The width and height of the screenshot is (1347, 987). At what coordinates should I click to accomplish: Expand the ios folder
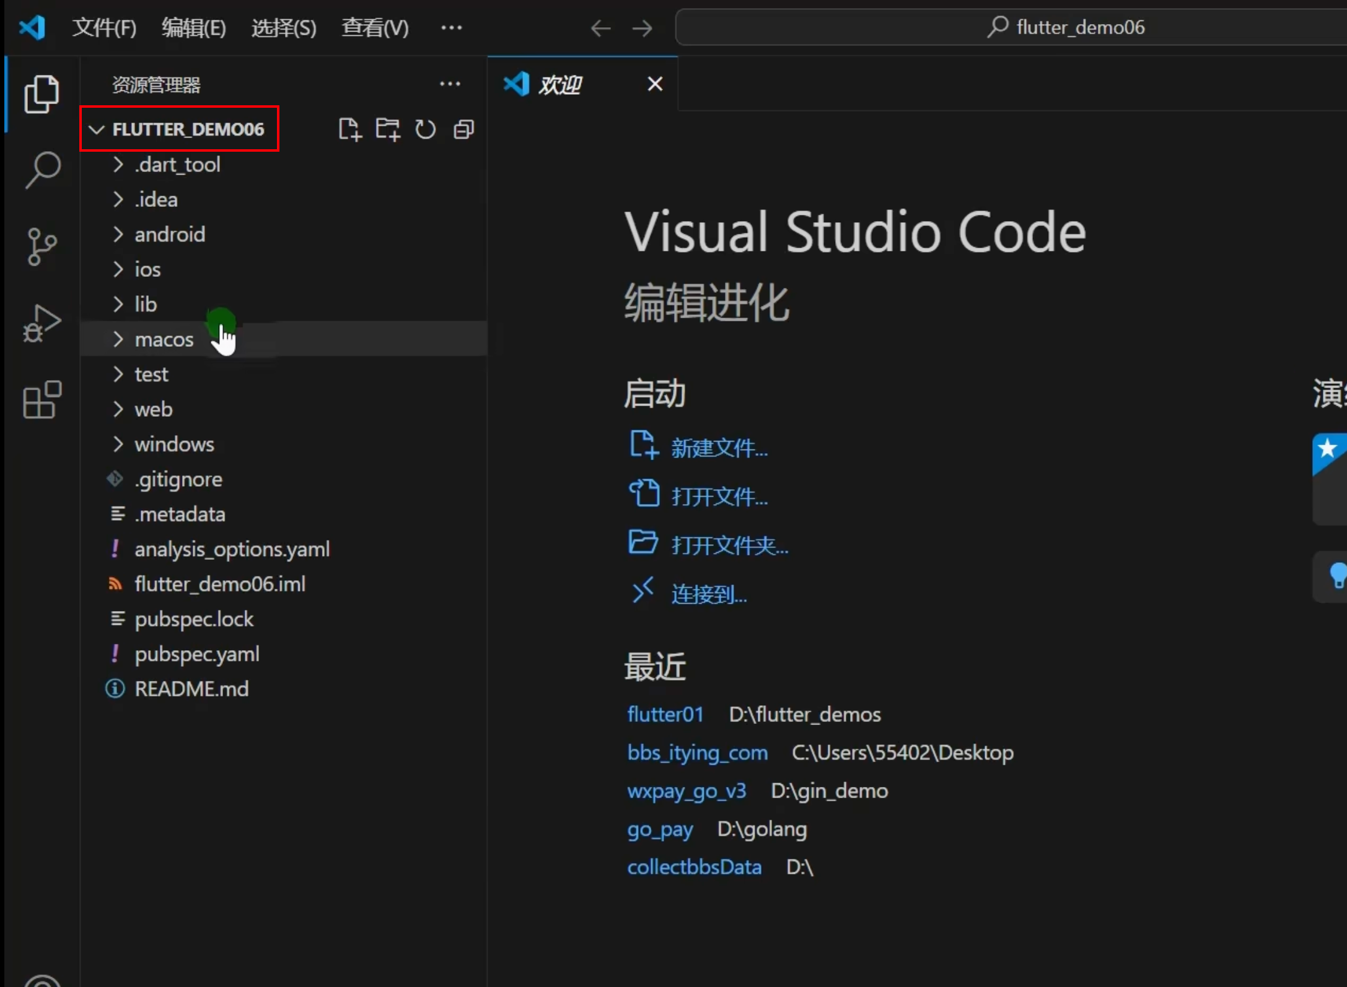coord(284,269)
